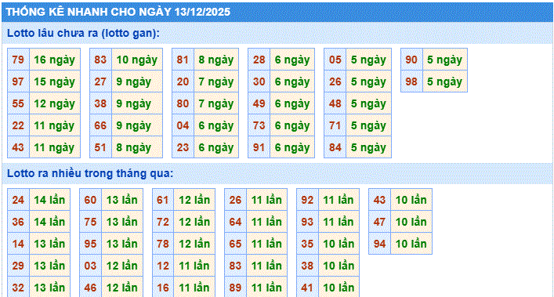Select the 'Lotto lâu chưa ra (lotto gan):' heading

click(83, 33)
